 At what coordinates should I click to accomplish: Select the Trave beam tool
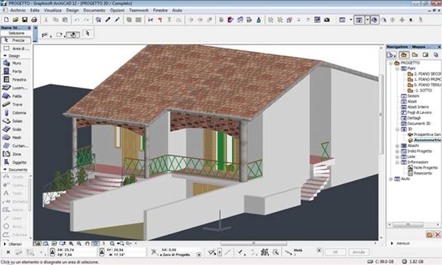tap(16, 104)
